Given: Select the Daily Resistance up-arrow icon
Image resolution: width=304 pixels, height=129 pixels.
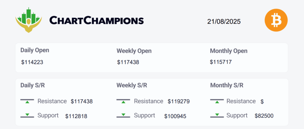Looking at the screenshot, I should 27,101.
